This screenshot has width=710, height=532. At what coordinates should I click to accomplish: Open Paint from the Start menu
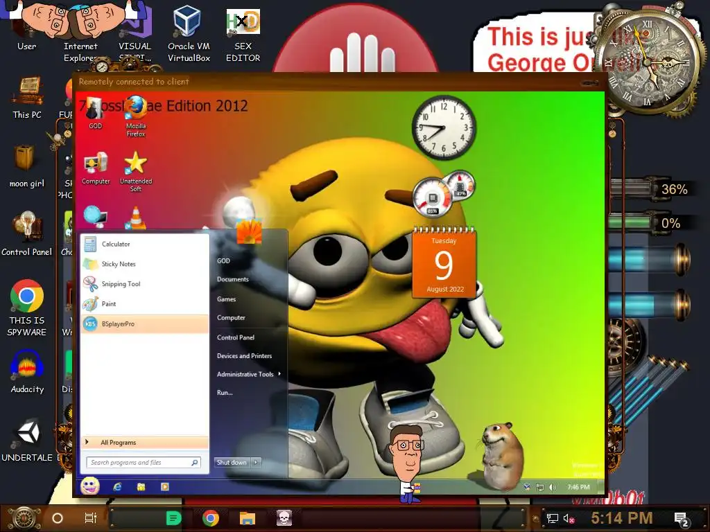145,304
